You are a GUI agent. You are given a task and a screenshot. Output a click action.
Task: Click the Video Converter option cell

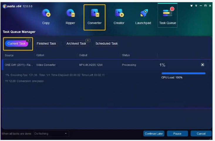pyautogui.click(x=46, y=65)
